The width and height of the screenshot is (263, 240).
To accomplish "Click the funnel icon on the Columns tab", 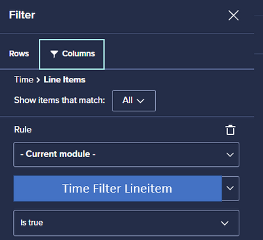I will (x=54, y=54).
